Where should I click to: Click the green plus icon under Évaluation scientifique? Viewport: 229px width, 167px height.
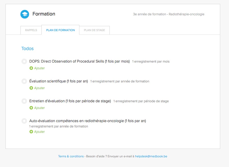31,88
